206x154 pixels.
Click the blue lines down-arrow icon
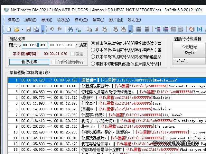[x=165, y=29]
